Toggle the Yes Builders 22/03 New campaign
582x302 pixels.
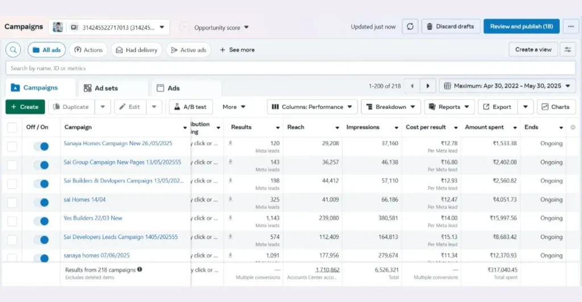[x=41, y=221]
